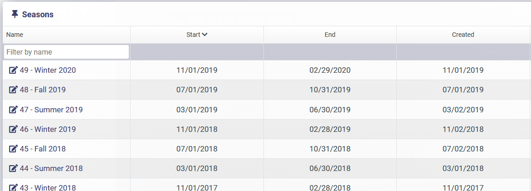Focus the Filter by name field
The image size is (531, 191).
tap(66, 52)
